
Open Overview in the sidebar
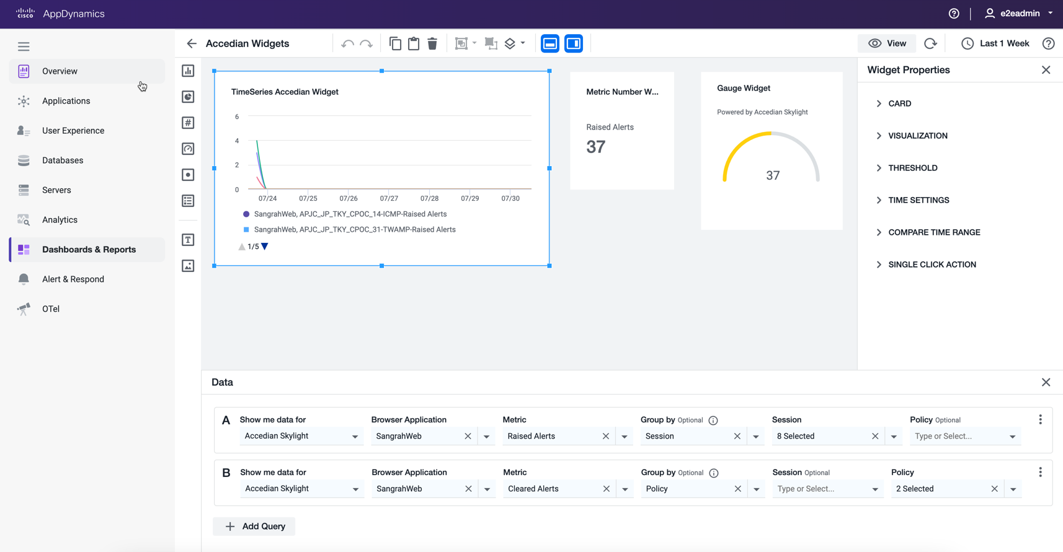87,71
